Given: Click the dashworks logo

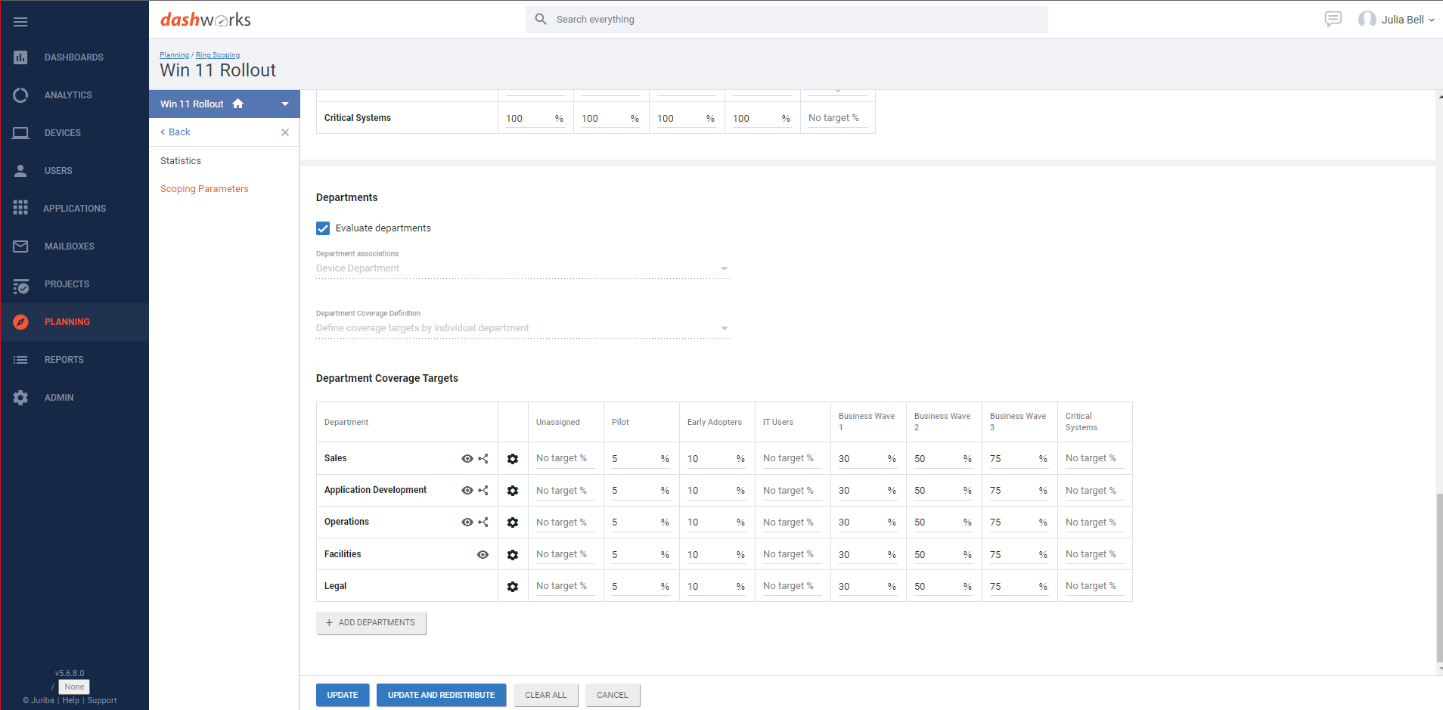Looking at the screenshot, I should click(206, 20).
